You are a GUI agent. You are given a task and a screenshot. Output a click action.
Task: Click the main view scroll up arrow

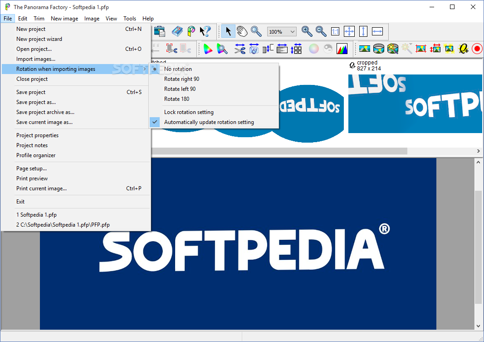[478, 162]
